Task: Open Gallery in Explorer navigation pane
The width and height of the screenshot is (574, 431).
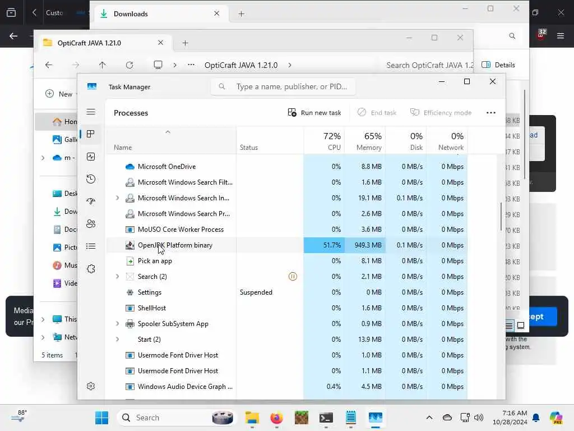Action: click(x=64, y=139)
